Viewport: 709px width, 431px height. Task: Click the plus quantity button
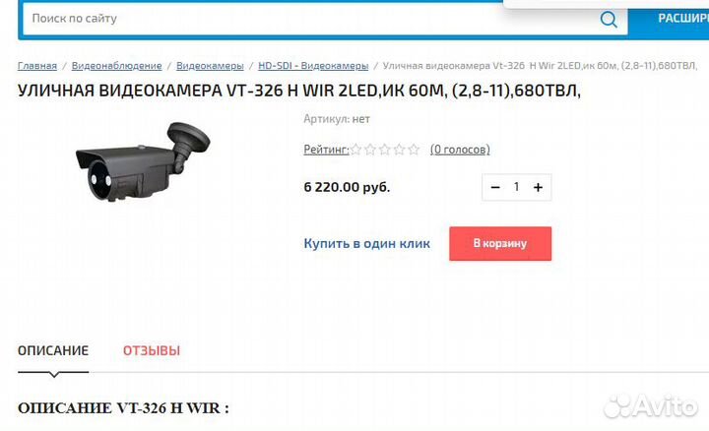(x=538, y=187)
